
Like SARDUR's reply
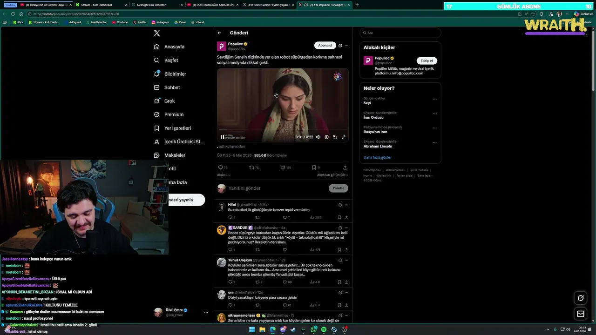285,250
